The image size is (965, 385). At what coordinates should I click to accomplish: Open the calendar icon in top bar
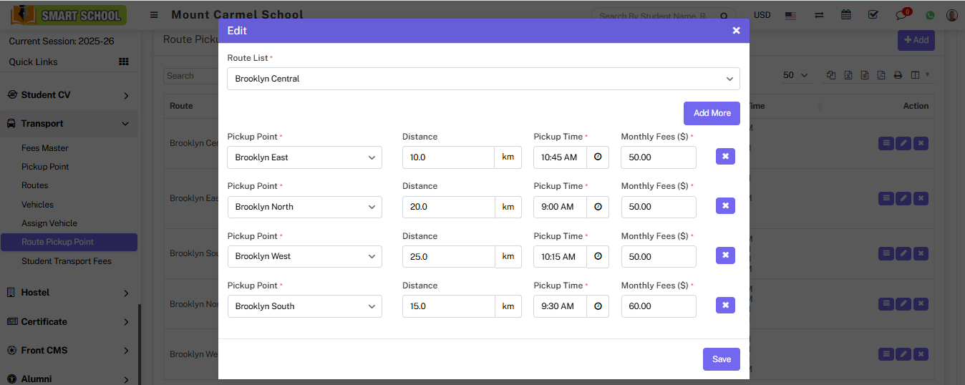point(846,15)
